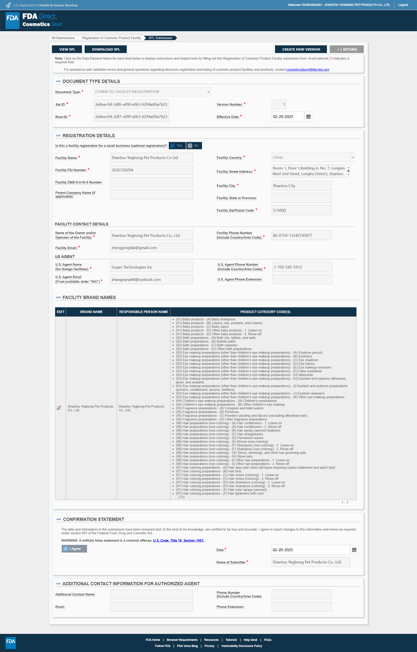
Task: Open Follow FDA footer link
Action: coord(163,646)
